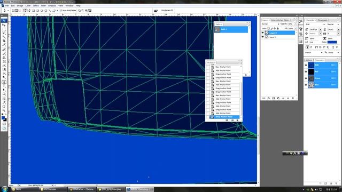Image resolution: width=342 pixels, height=192 pixels.
Task: Click Character panel text Color swatch
Action: pos(332,42)
